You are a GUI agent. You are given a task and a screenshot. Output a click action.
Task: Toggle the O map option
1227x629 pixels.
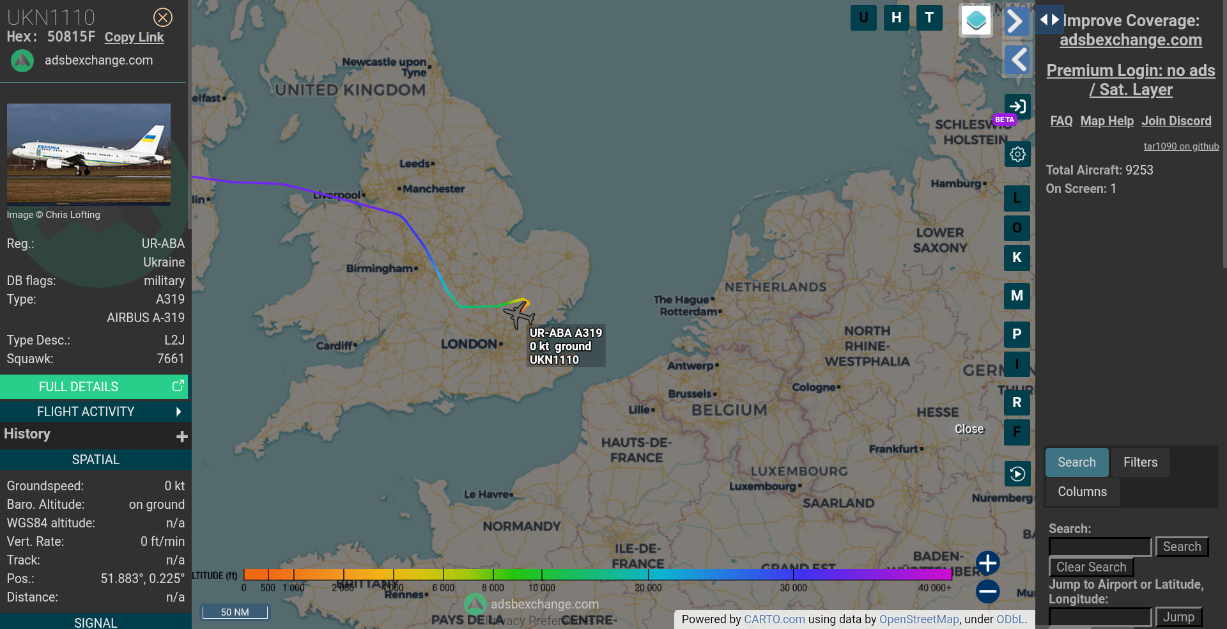coord(1017,228)
